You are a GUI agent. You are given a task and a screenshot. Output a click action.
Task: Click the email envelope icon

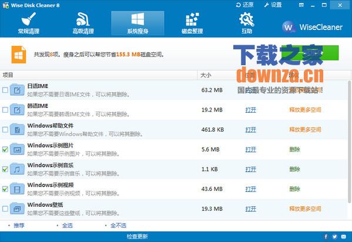344,236
